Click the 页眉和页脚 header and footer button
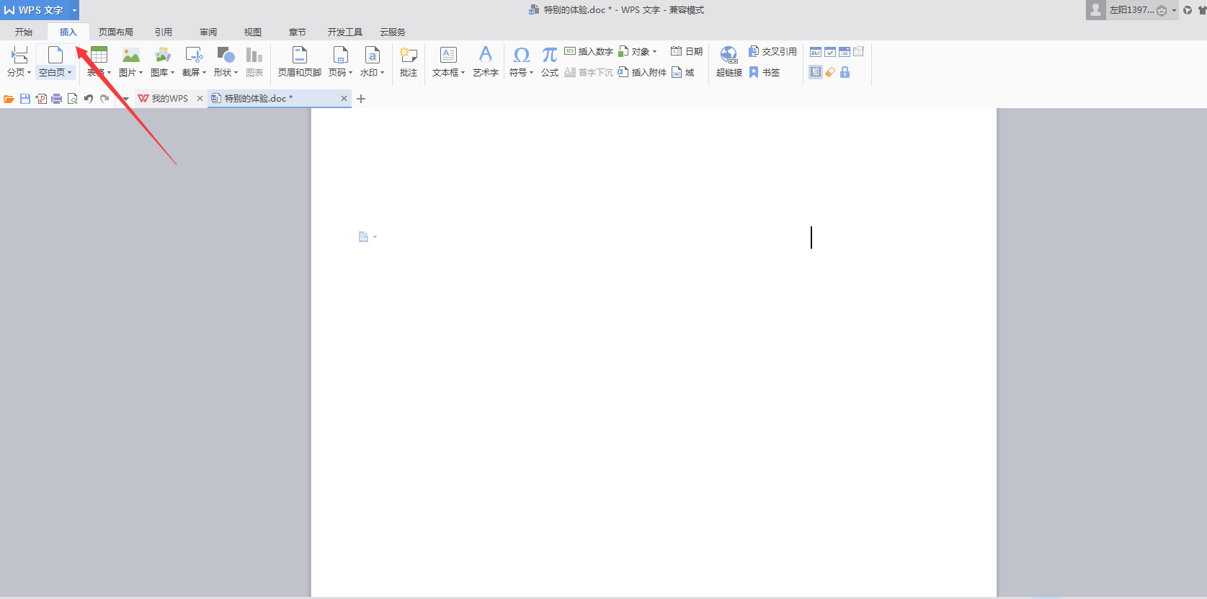 coord(300,62)
